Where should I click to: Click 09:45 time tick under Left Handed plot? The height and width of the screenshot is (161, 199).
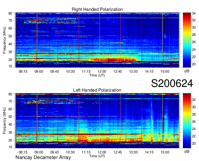tap(54, 152)
